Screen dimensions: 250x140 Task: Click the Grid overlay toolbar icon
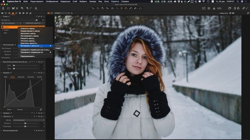tap(209, 8)
